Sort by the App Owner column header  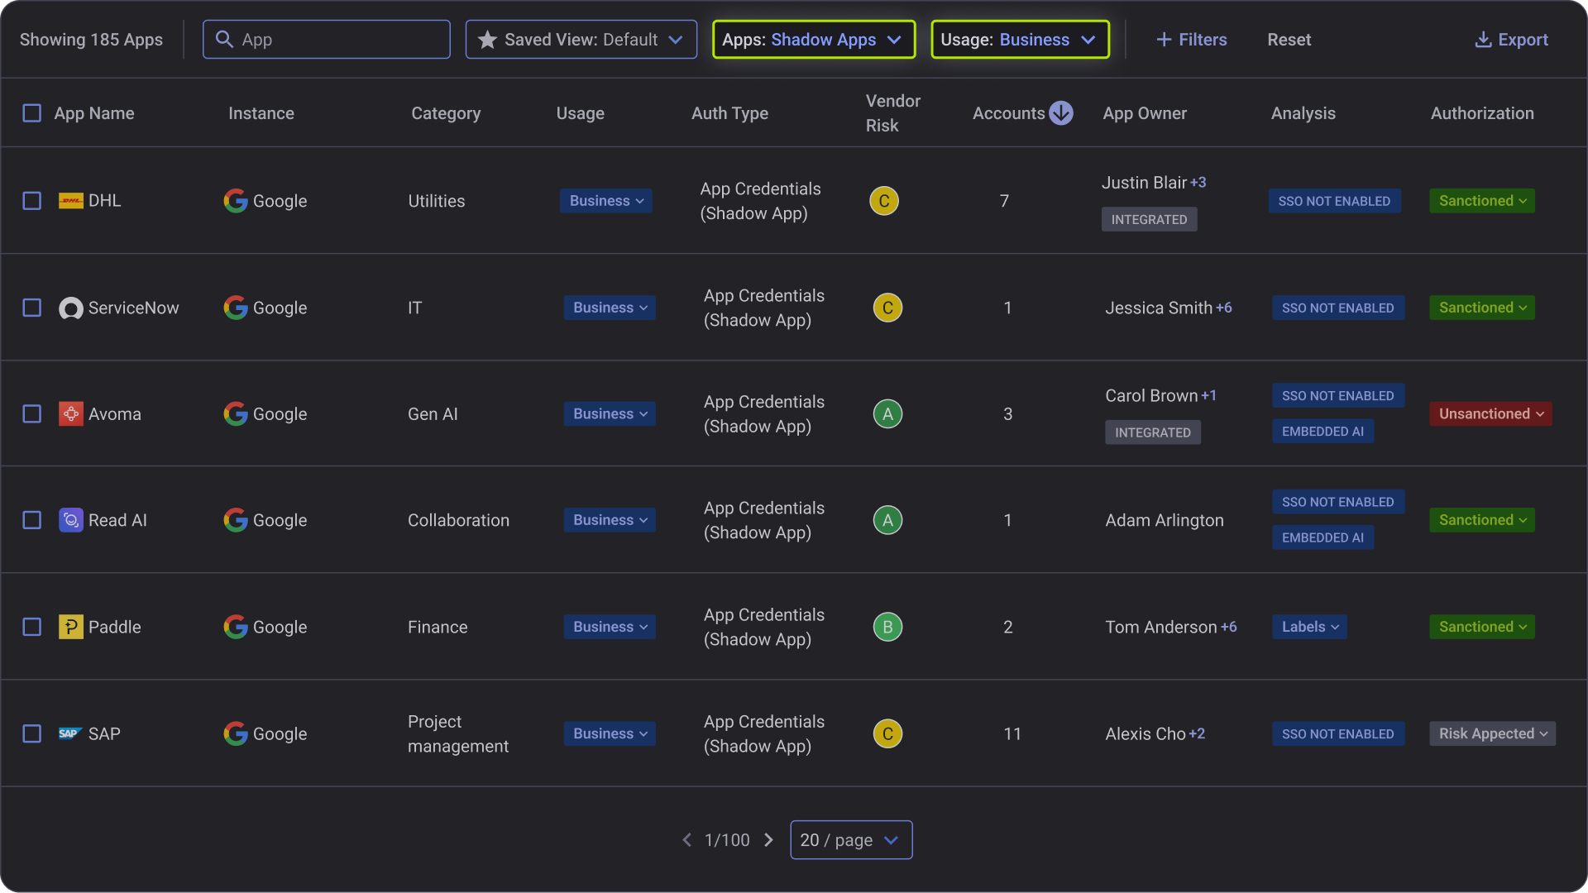(x=1145, y=113)
